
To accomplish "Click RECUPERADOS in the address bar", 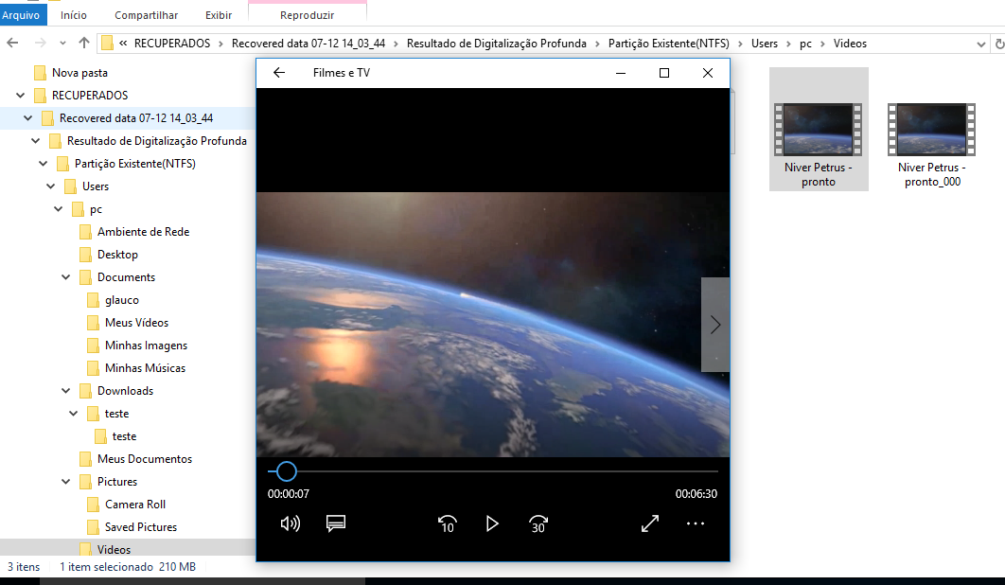I will (172, 43).
